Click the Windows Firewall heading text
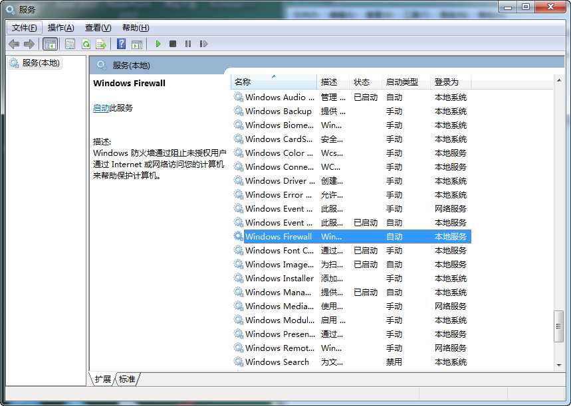Viewport: 571px width, 406px height. [x=129, y=83]
